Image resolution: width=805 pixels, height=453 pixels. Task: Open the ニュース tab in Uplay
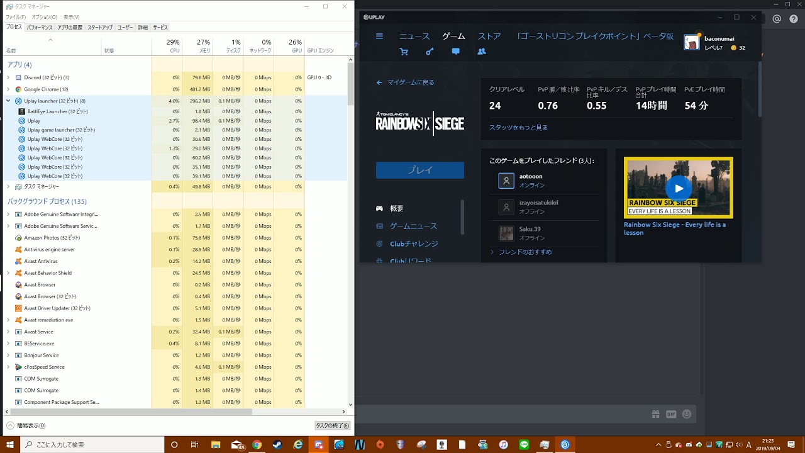coord(414,36)
